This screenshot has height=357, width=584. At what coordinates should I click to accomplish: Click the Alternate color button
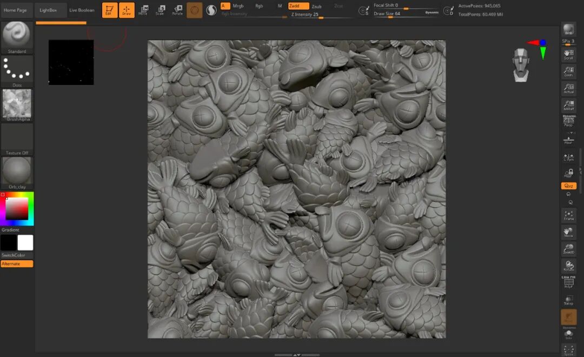(17, 264)
